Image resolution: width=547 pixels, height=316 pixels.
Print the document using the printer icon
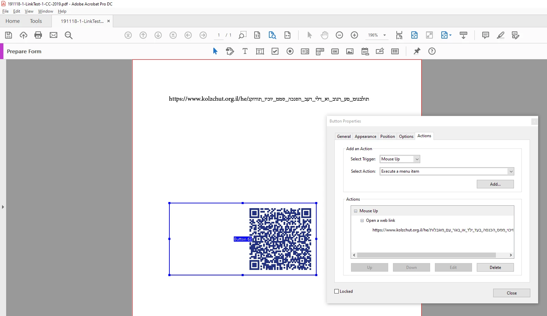[x=38, y=35]
